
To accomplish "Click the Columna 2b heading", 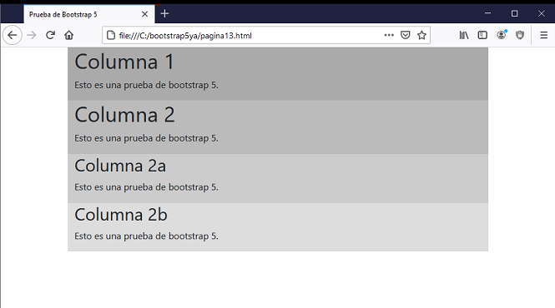I will click(x=121, y=215).
